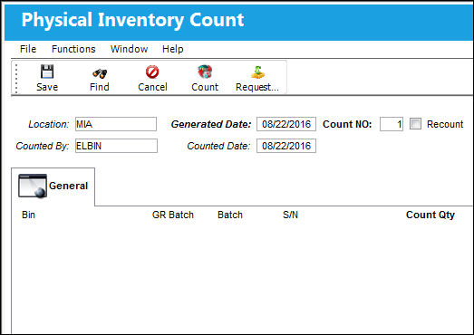Click the Location field containing MIA
The width and height of the screenshot is (474, 335).
[116, 124]
